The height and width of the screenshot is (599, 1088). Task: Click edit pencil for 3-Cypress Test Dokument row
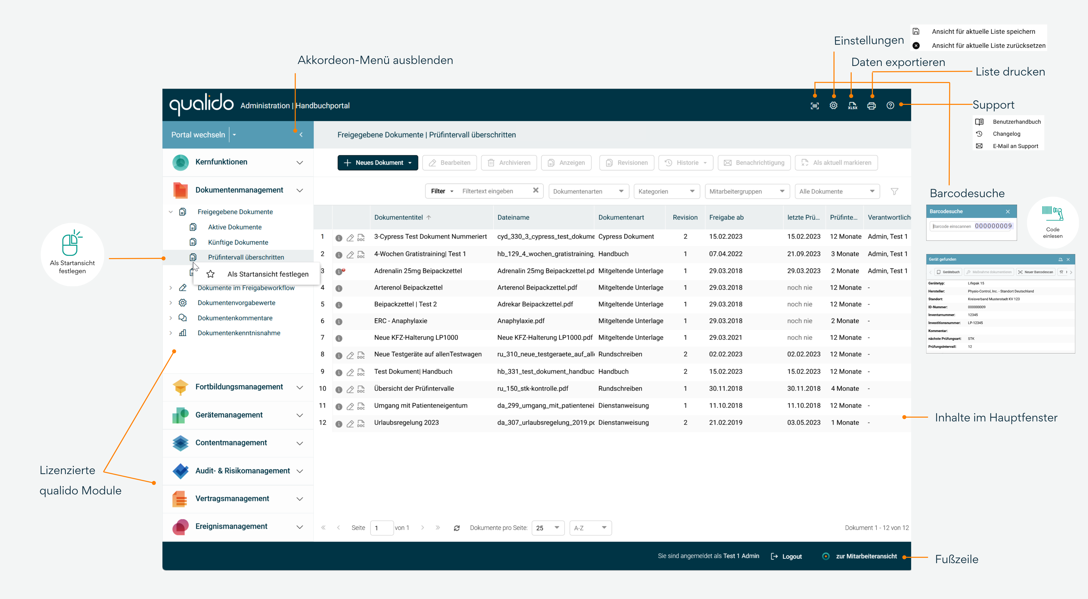(350, 238)
